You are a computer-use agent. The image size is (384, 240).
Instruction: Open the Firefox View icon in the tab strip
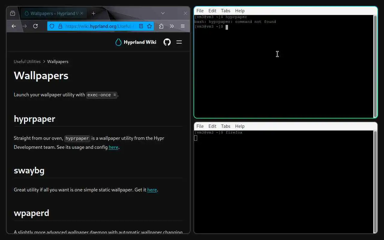coord(13,13)
